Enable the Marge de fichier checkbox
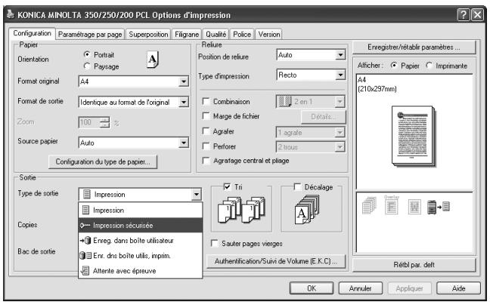 click(206, 116)
